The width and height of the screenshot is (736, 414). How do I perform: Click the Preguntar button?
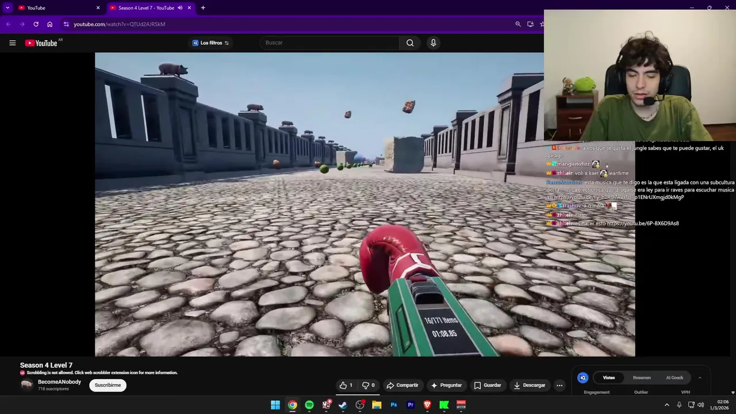coord(446,385)
